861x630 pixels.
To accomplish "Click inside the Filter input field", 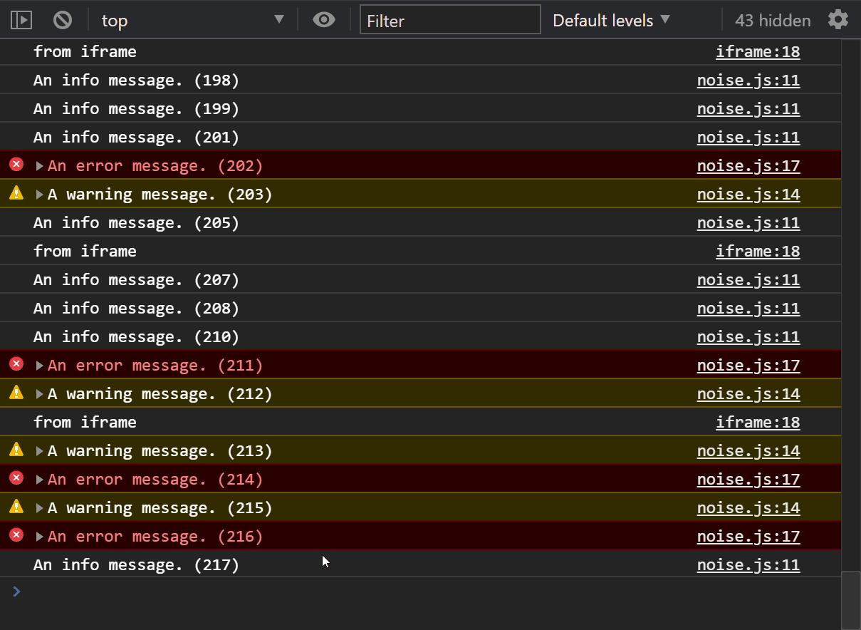I will click(449, 20).
